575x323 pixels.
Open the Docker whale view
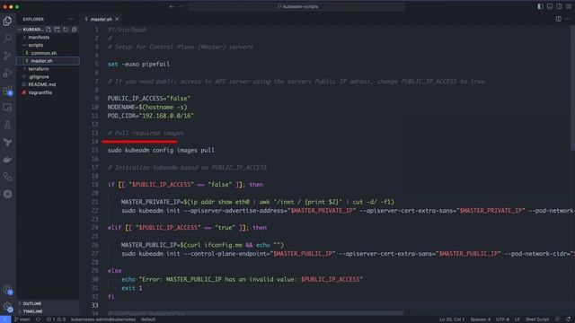tap(7, 160)
